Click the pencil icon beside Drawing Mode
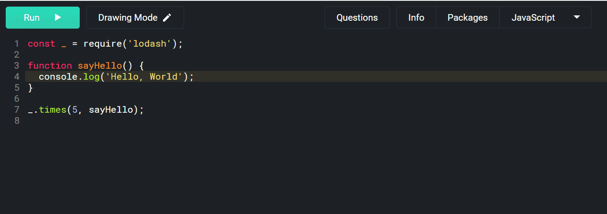Screen dimensions: 607x214 pos(167,18)
